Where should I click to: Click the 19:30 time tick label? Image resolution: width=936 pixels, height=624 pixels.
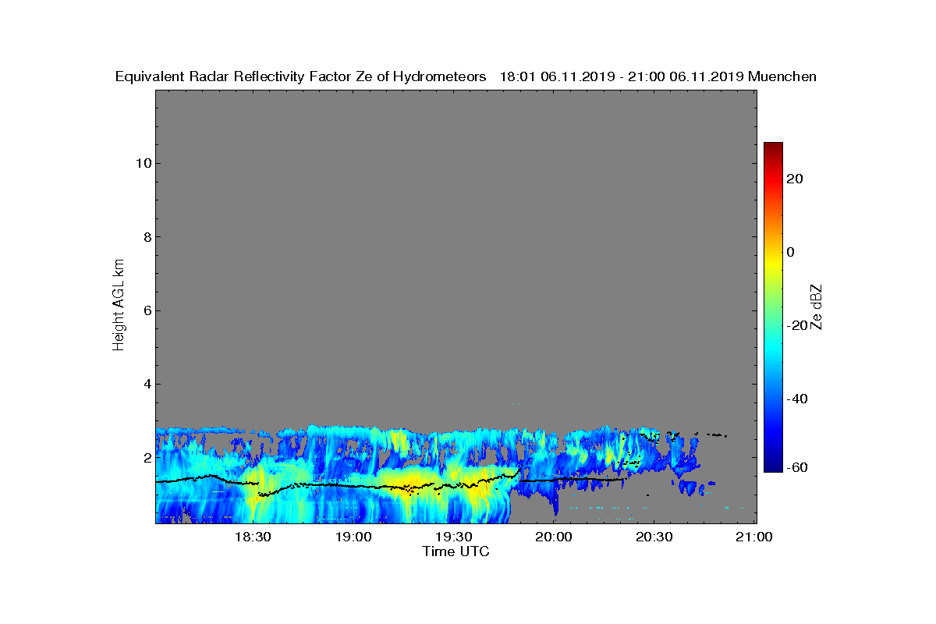tap(453, 537)
